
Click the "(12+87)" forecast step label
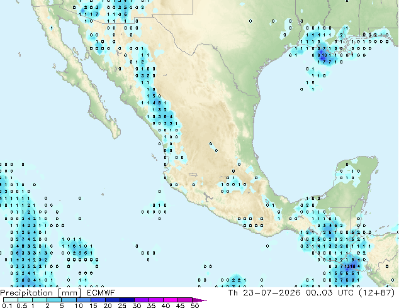coord(376,293)
